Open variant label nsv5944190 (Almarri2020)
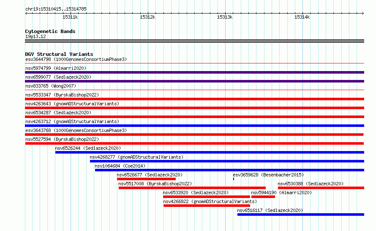This screenshot has width=376, height=231. coord(281,192)
